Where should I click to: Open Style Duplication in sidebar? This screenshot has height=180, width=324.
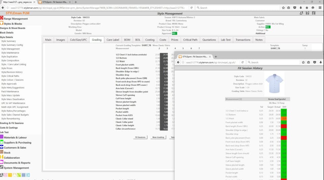coord(9,57)
